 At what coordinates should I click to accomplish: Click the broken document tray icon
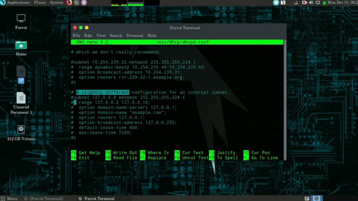[283, 3]
